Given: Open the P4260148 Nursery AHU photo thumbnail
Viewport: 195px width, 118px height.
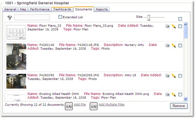Looking at the screenshot, I should 16,56.
